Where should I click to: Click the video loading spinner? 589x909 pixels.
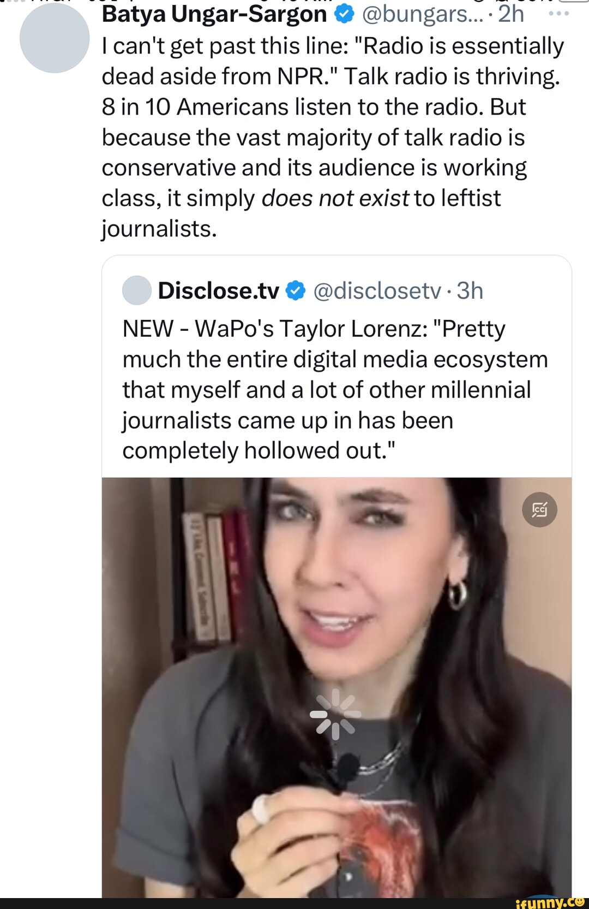[335, 714]
